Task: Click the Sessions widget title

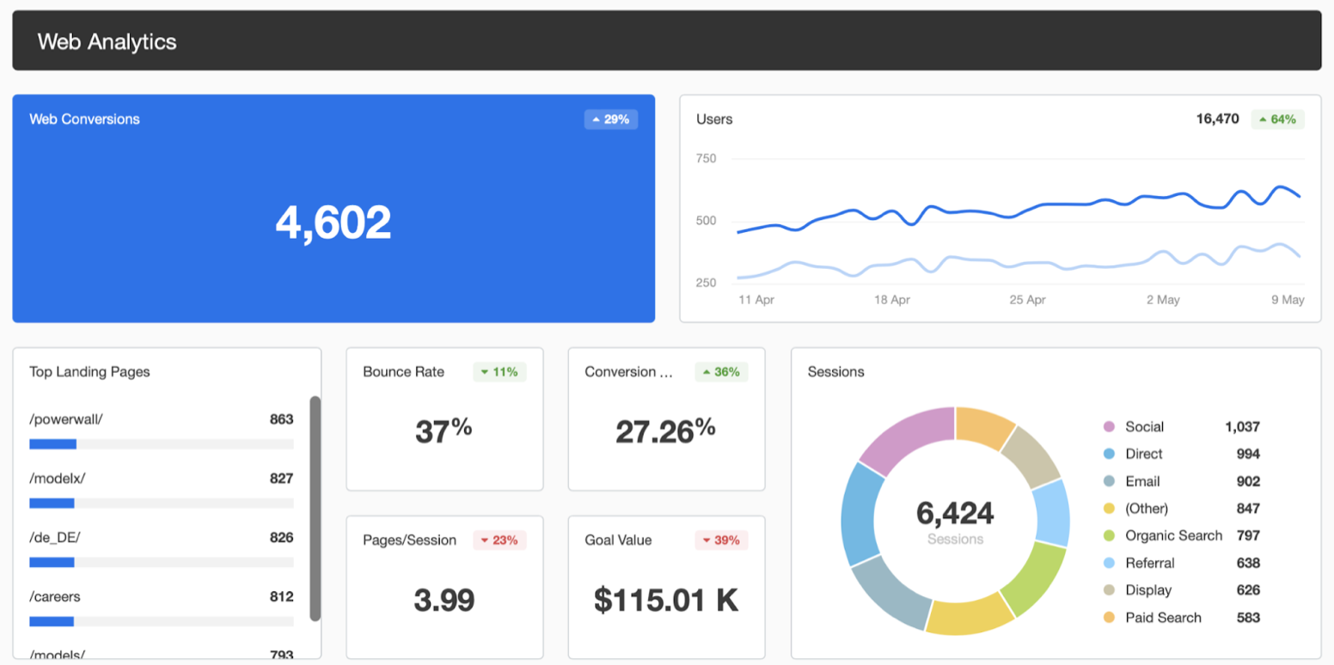Action: pos(835,372)
